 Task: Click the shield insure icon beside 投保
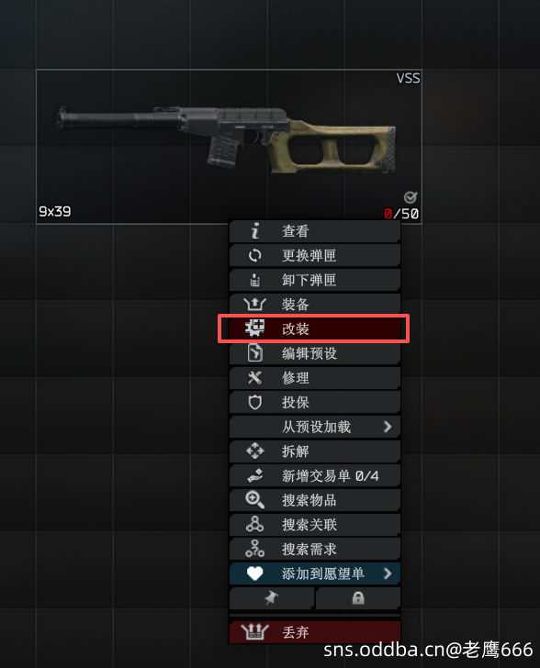click(254, 402)
